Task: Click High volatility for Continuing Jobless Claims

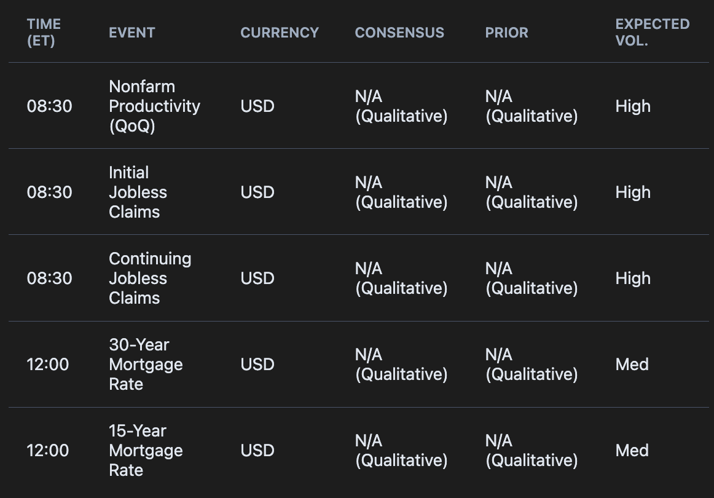Action: (x=633, y=278)
